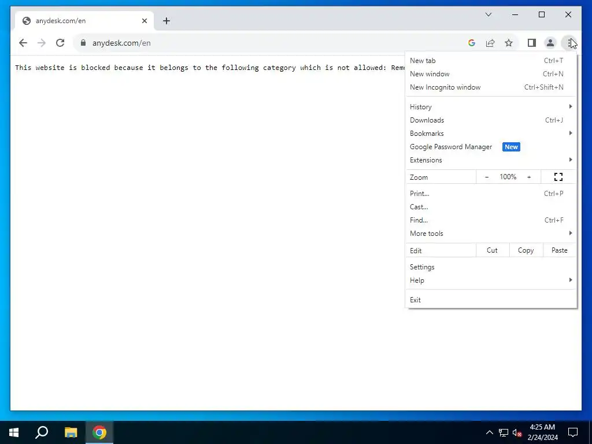Maximize the Chrome window
The image size is (592, 444).
click(x=541, y=14)
